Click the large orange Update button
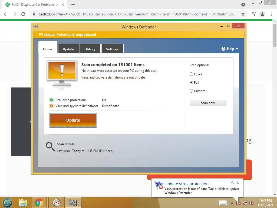Image resolution: width=277 pixels, height=208 pixels. coord(73,120)
